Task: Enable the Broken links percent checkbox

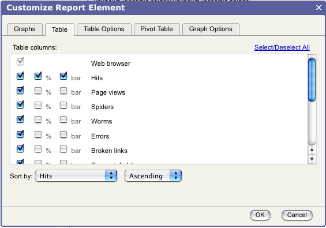Action: [x=38, y=149]
